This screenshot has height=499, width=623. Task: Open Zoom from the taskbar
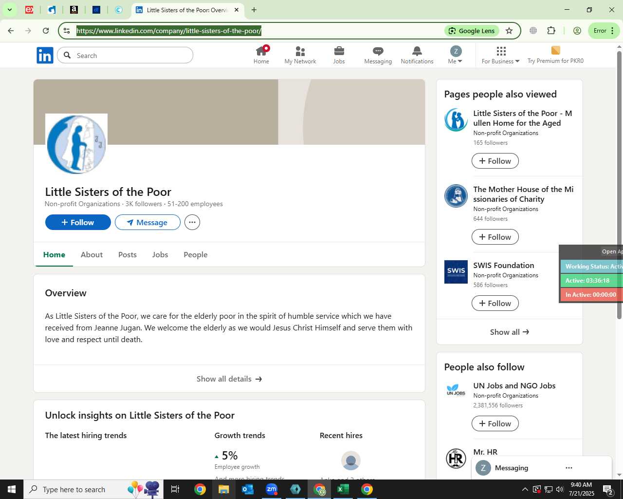click(272, 489)
